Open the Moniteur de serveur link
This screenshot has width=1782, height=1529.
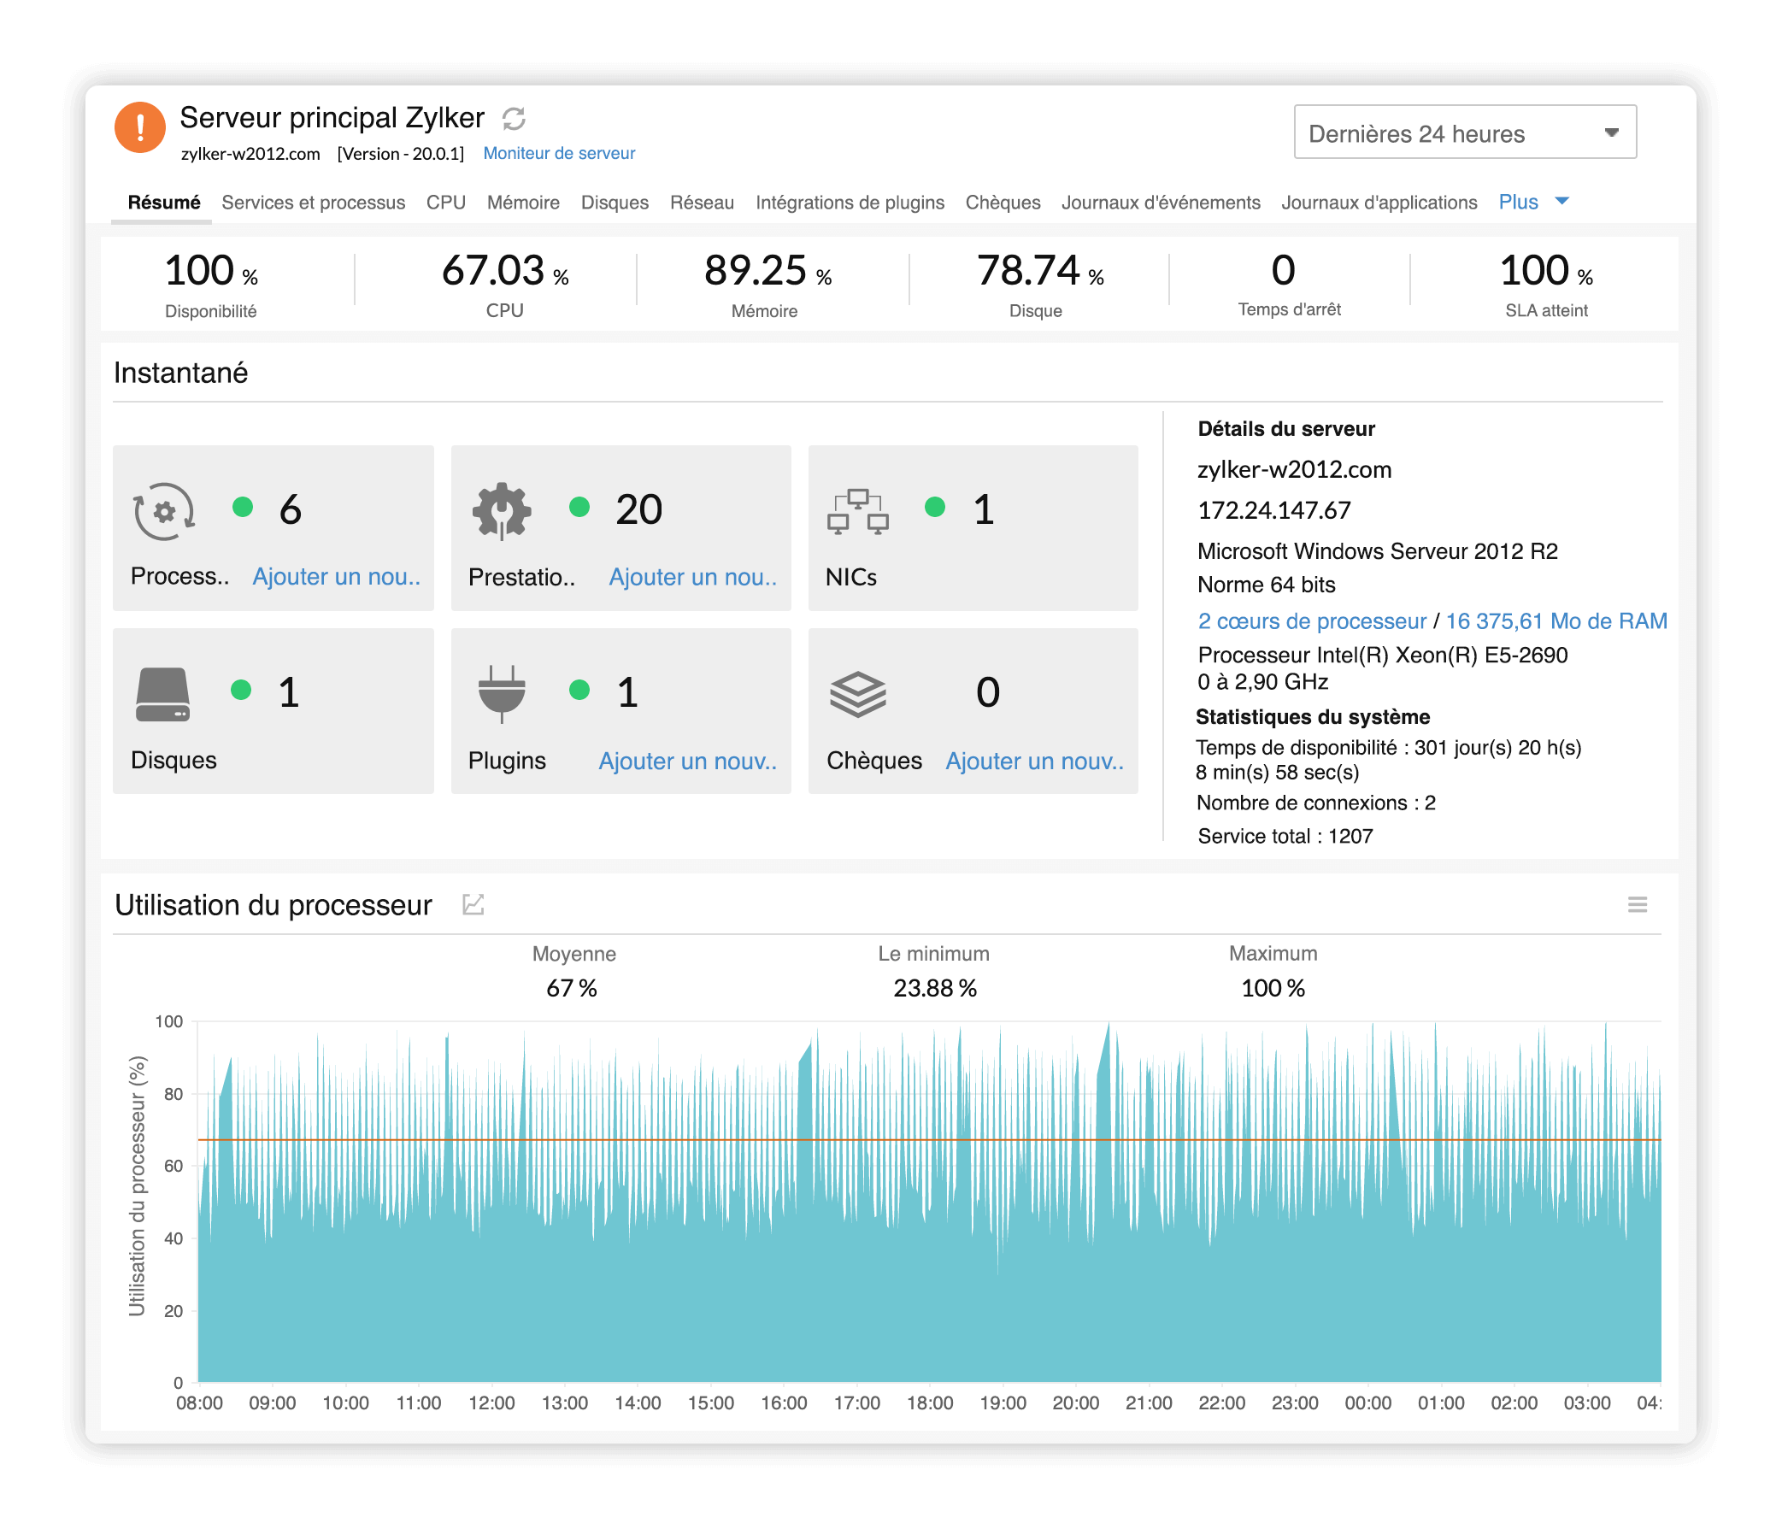[560, 152]
